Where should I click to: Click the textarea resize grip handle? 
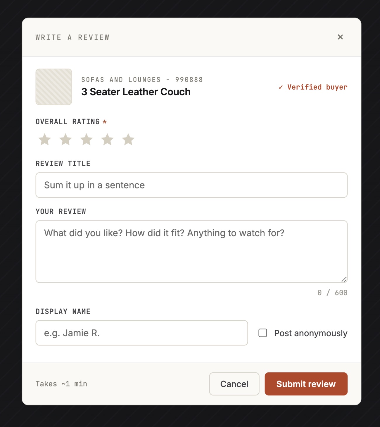pos(344,279)
